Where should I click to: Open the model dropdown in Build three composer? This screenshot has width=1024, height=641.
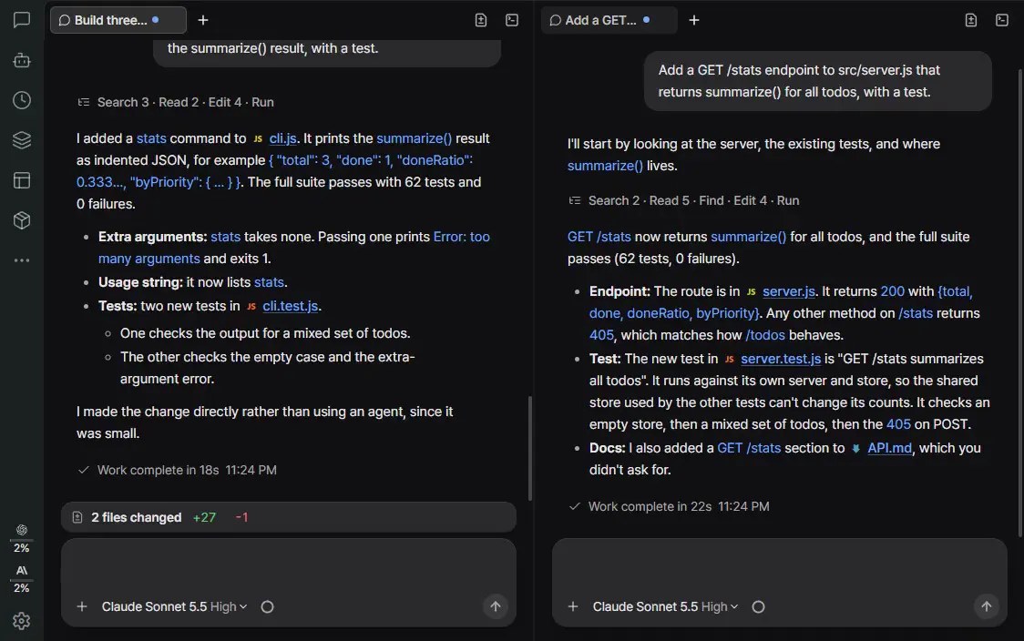[x=174, y=606]
